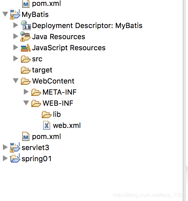Screen dimensions: 188x201
Task: Click the JavaScript Resources books icon
Action: (26, 48)
